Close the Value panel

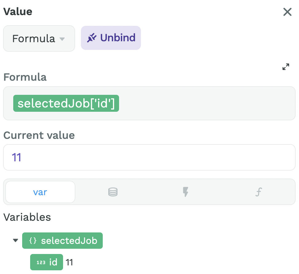pos(287,12)
